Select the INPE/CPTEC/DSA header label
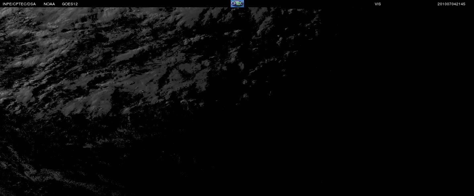 tap(19, 4)
